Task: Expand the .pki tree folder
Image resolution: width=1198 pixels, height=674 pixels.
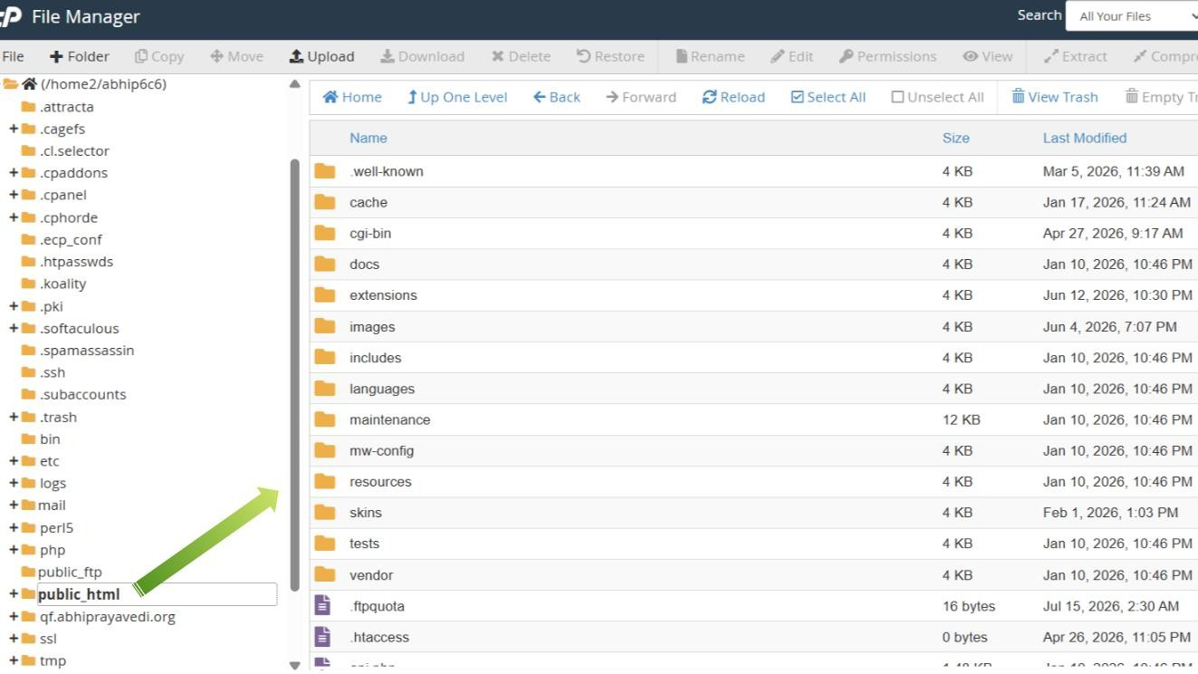Action: pos(14,306)
